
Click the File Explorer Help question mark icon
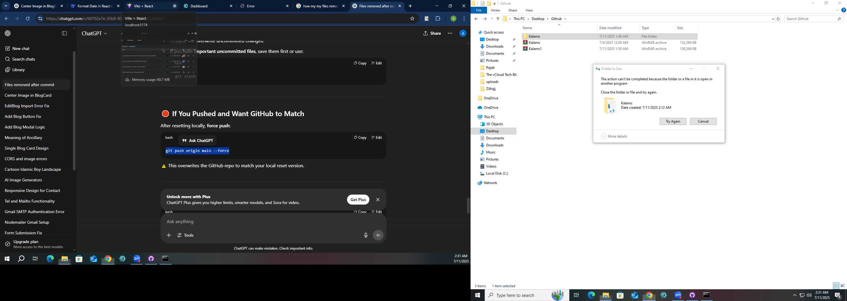tap(843, 10)
